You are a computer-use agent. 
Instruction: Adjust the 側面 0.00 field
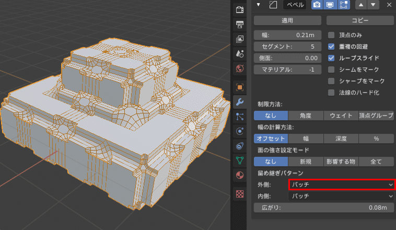(287, 58)
